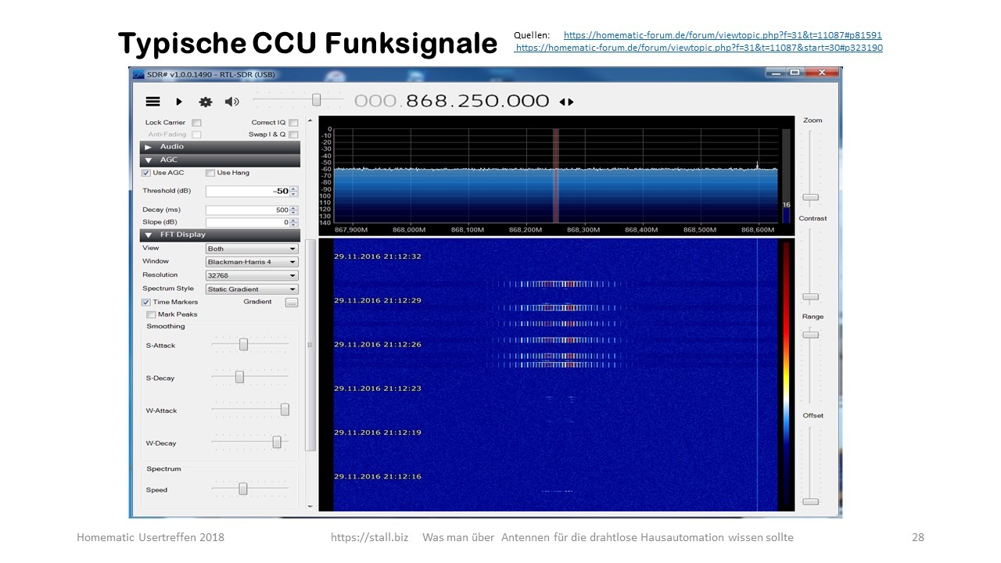Click the Threshold (dB) value field
The height and width of the screenshot is (563, 1001).
(x=247, y=191)
